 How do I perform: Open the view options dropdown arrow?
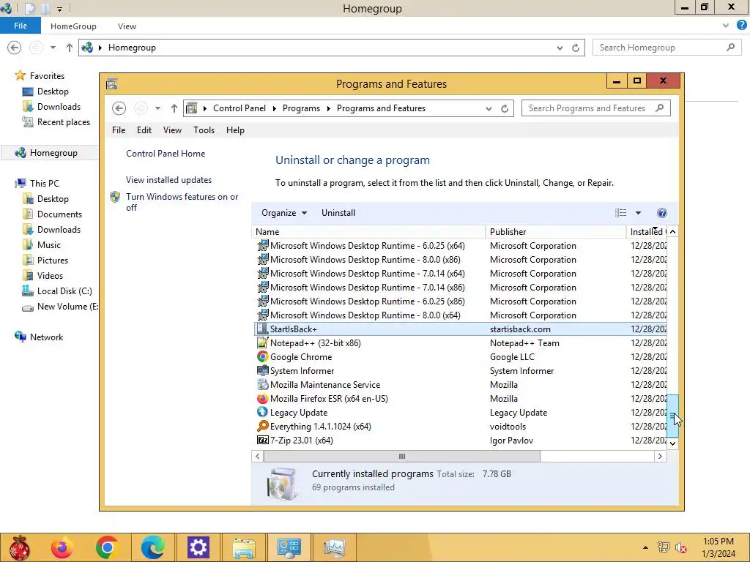[638, 213]
